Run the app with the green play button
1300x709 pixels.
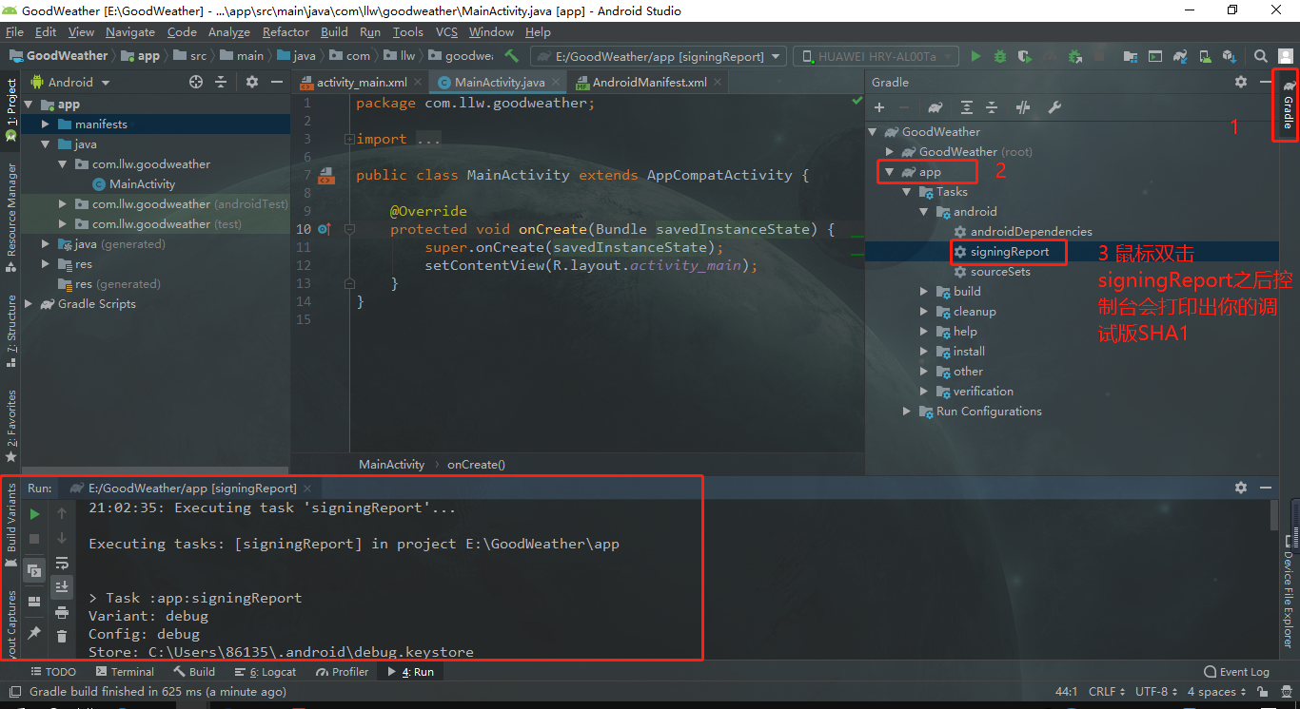pos(975,56)
